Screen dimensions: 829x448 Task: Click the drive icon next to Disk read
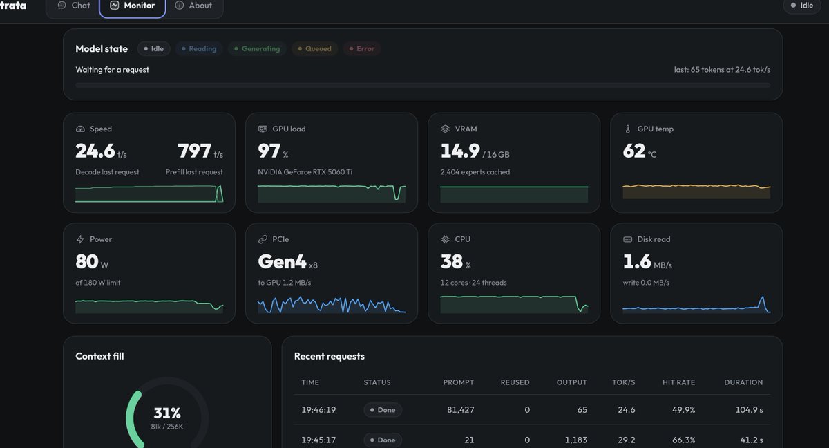(x=627, y=239)
